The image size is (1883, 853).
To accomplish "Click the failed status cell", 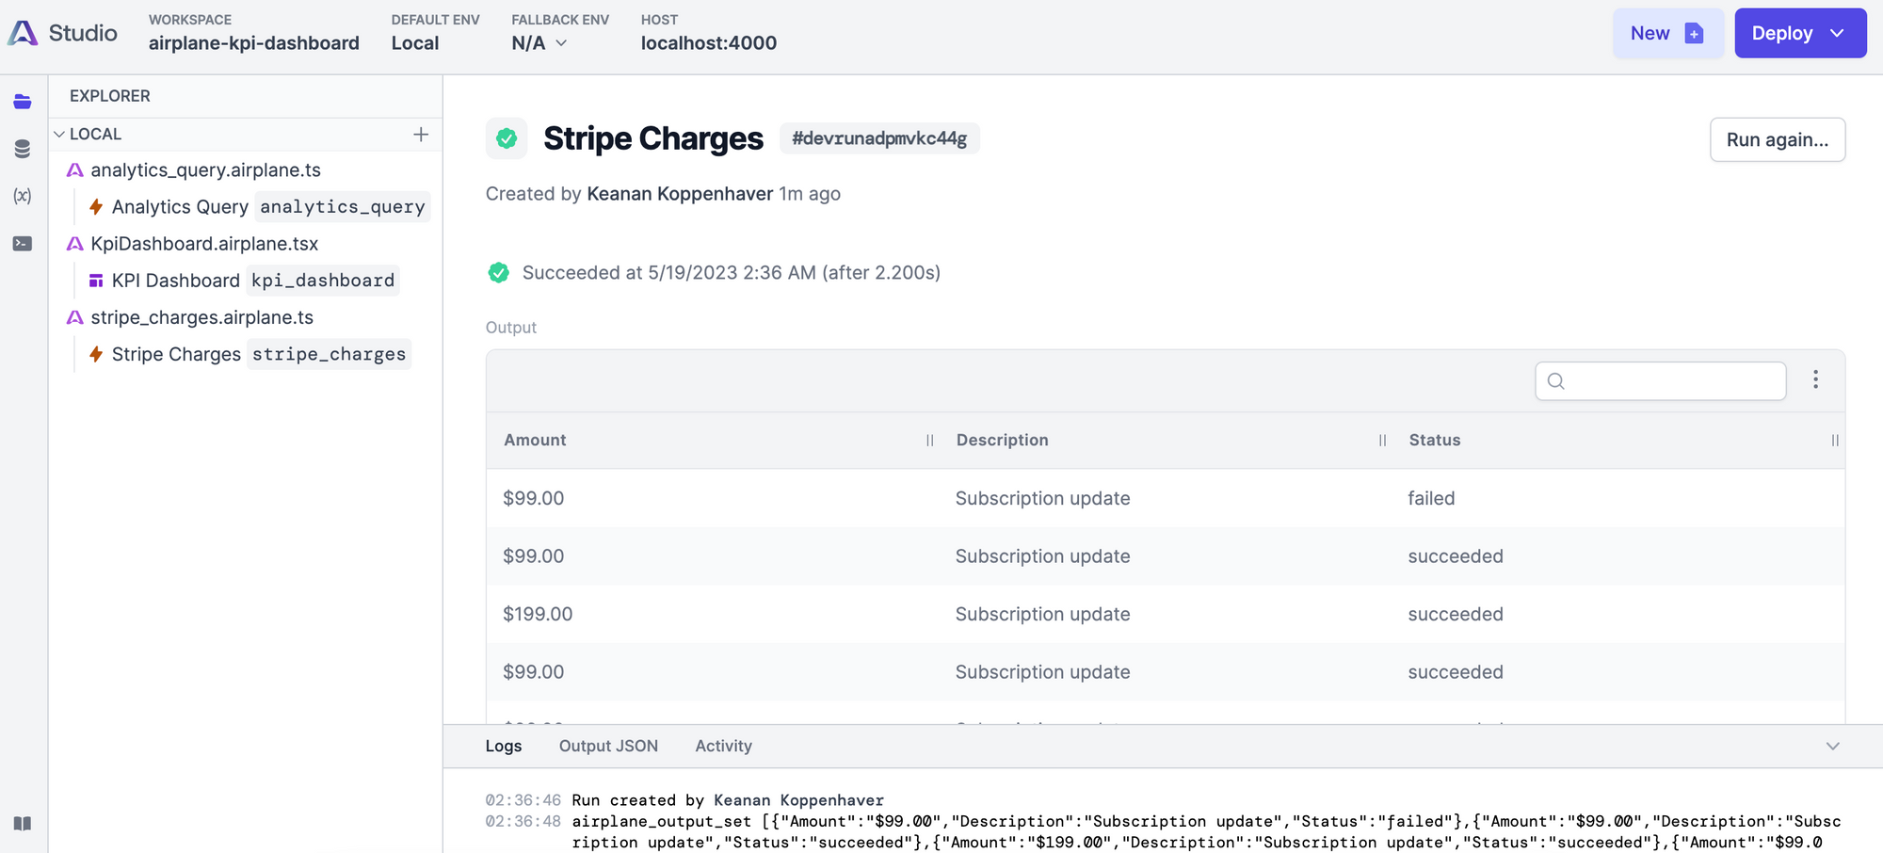I will [1431, 499].
